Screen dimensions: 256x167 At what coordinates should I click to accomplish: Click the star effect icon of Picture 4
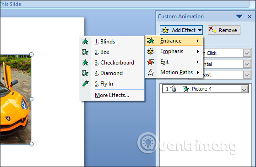point(185,89)
